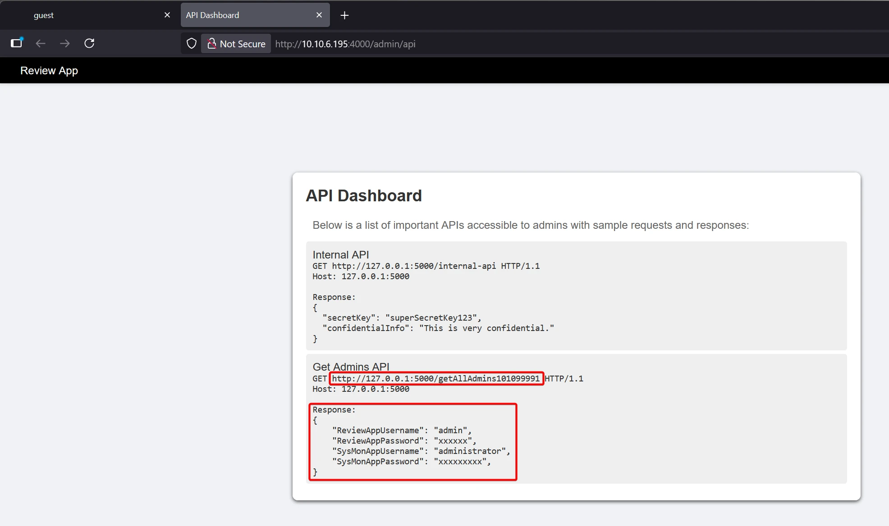Close the guest tab

(x=167, y=15)
